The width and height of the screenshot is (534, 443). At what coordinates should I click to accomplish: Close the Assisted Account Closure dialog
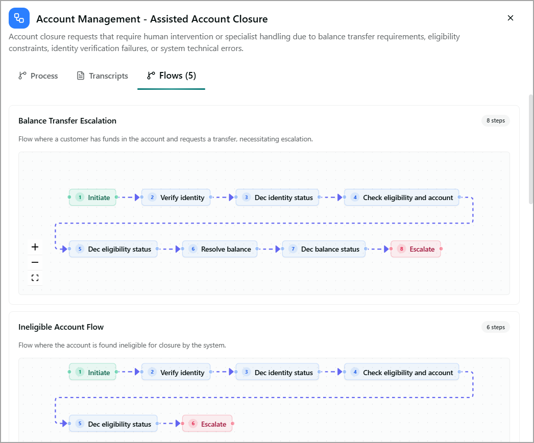pyautogui.click(x=510, y=18)
